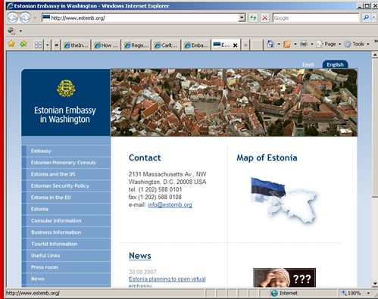Click the Google search input field
The width and height of the screenshot is (378, 299).
click(x=316, y=18)
